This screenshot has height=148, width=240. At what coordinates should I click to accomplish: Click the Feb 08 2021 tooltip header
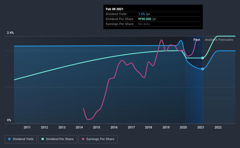coord(115,9)
